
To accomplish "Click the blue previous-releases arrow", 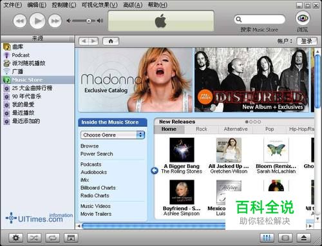I will (155, 171).
